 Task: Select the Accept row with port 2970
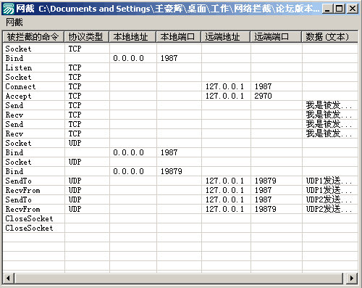click(x=180, y=96)
